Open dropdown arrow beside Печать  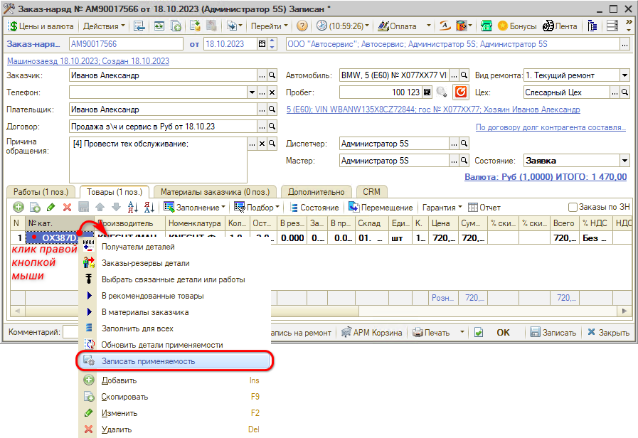tap(462, 332)
